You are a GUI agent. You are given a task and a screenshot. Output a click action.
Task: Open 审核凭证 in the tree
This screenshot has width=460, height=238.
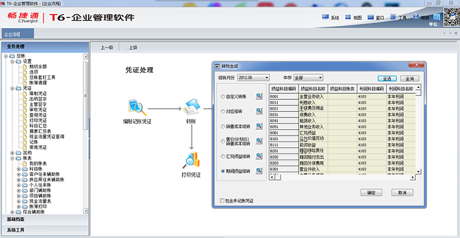(38, 109)
